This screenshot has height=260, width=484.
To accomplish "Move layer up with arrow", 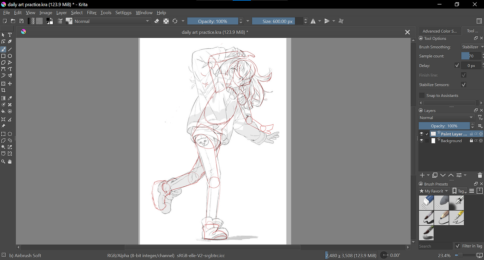I will point(451,175).
